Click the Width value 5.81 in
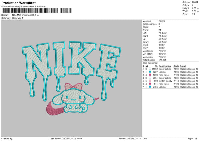The image size is (200, 141). coord(195,11)
